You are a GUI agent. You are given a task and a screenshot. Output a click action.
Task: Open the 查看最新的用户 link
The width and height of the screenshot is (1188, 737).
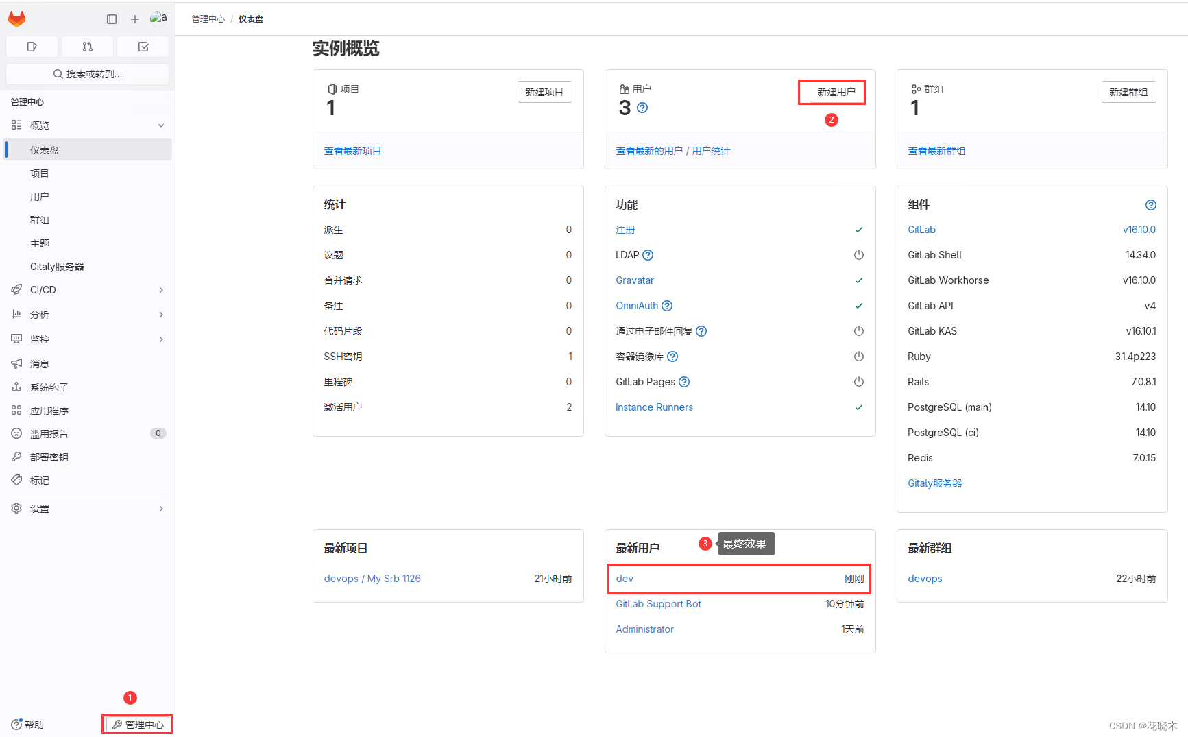coord(649,151)
